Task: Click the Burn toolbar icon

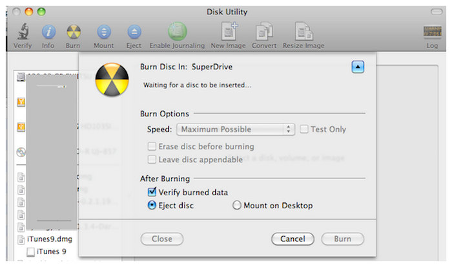Action: click(74, 32)
